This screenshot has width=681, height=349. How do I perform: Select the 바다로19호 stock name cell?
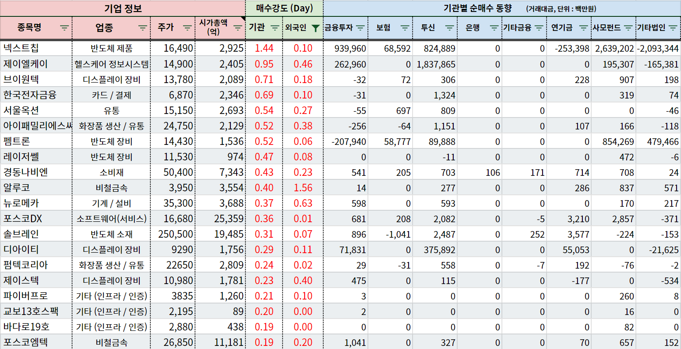click(36, 326)
